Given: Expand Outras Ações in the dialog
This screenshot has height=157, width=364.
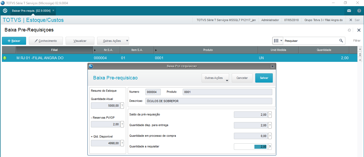Looking at the screenshot, I should tap(215, 78).
